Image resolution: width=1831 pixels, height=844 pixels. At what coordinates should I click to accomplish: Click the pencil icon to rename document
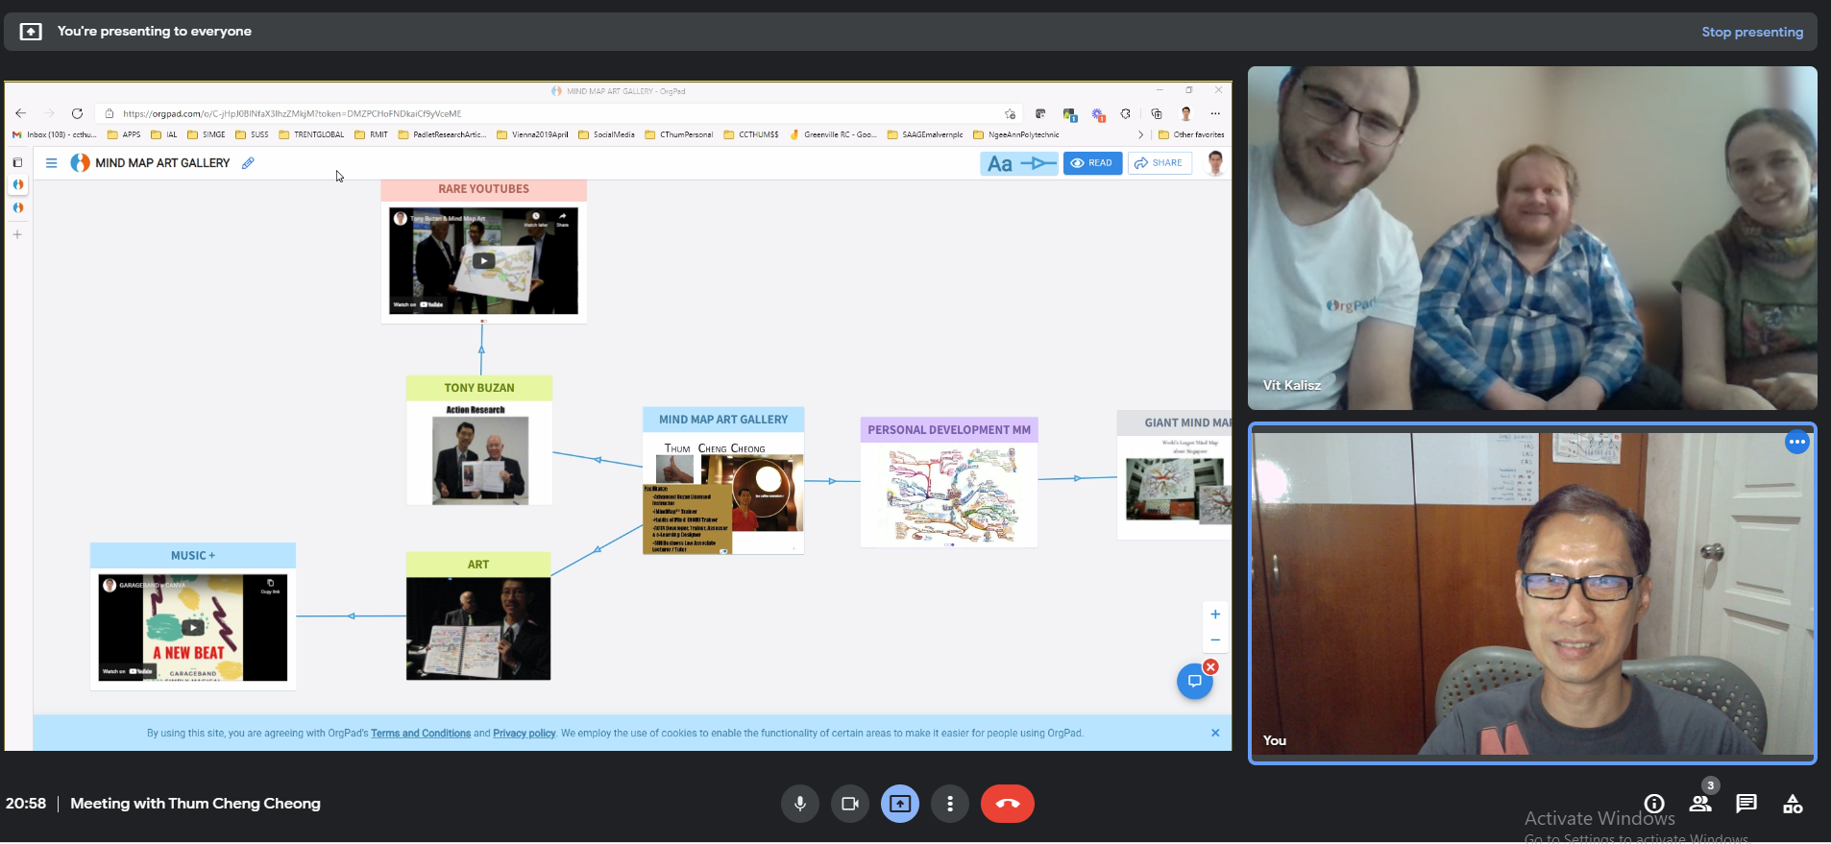(248, 163)
